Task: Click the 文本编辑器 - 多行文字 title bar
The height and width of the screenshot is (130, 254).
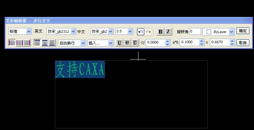Action: click(129, 20)
